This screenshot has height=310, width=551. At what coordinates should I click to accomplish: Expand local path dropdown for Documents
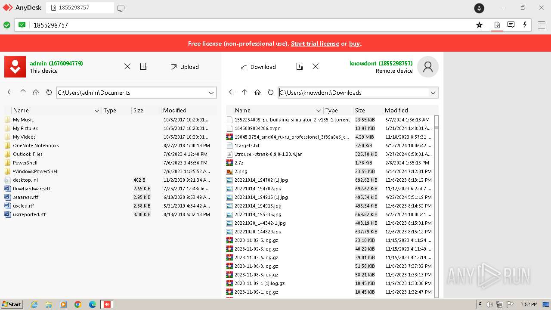211,93
